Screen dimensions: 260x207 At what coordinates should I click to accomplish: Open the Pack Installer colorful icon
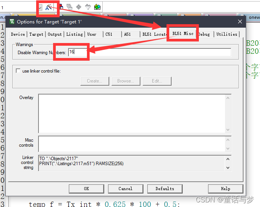coord(97,7)
